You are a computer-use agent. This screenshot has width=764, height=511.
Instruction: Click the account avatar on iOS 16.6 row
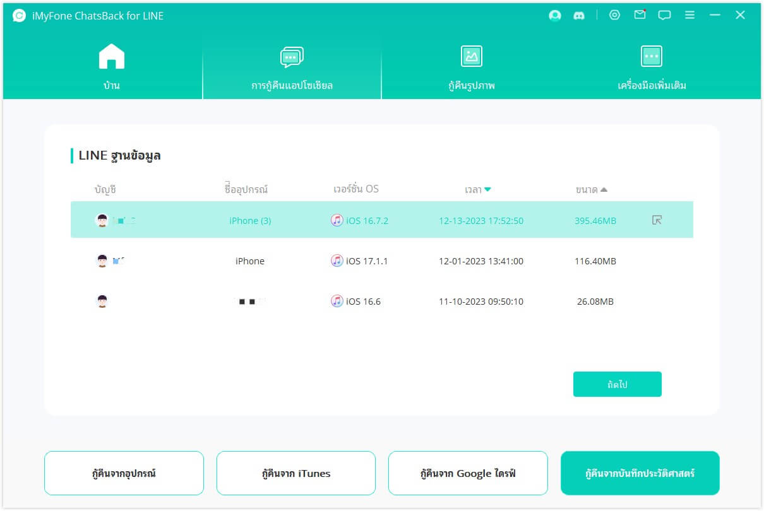tap(102, 301)
